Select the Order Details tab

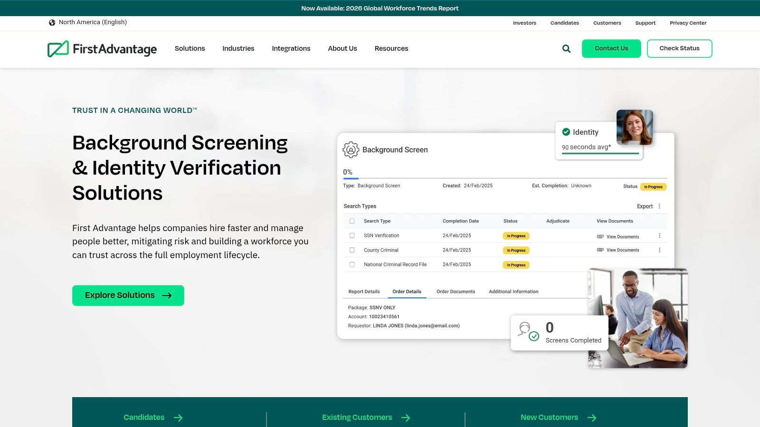point(407,292)
